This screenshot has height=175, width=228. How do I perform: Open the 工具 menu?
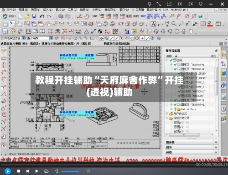click(73, 10)
